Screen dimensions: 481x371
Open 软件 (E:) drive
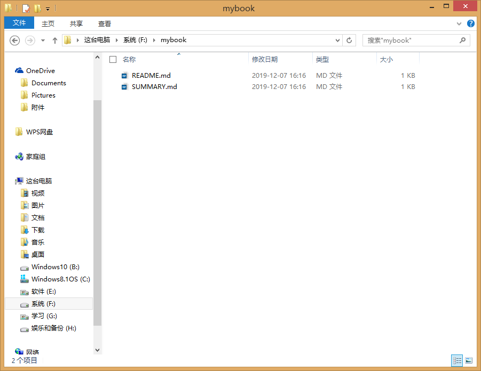pos(44,292)
